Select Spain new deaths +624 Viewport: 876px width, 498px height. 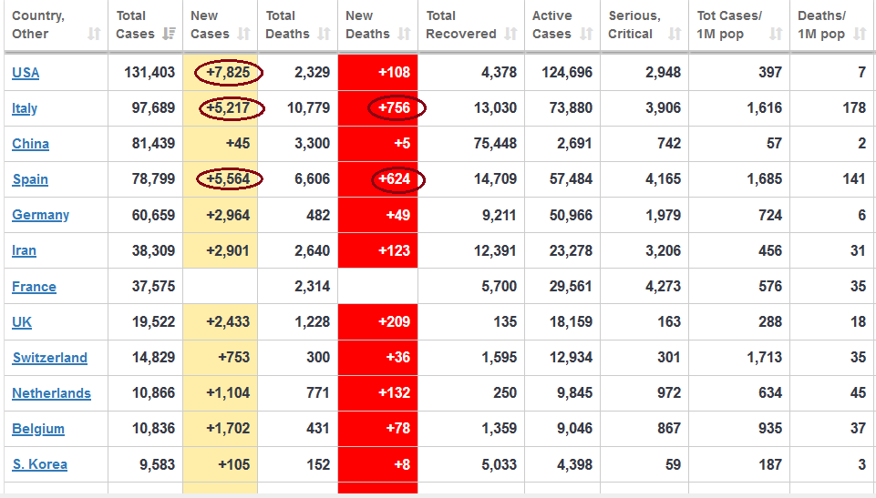tap(395, 179)
